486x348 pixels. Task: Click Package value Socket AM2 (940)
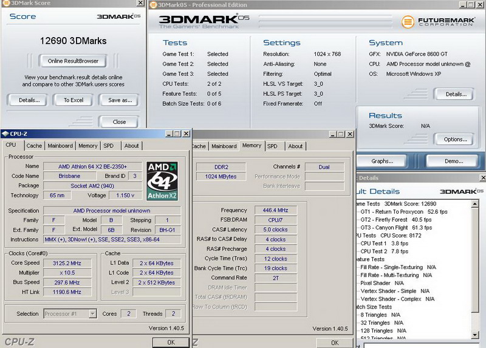[x=92, y=186]
